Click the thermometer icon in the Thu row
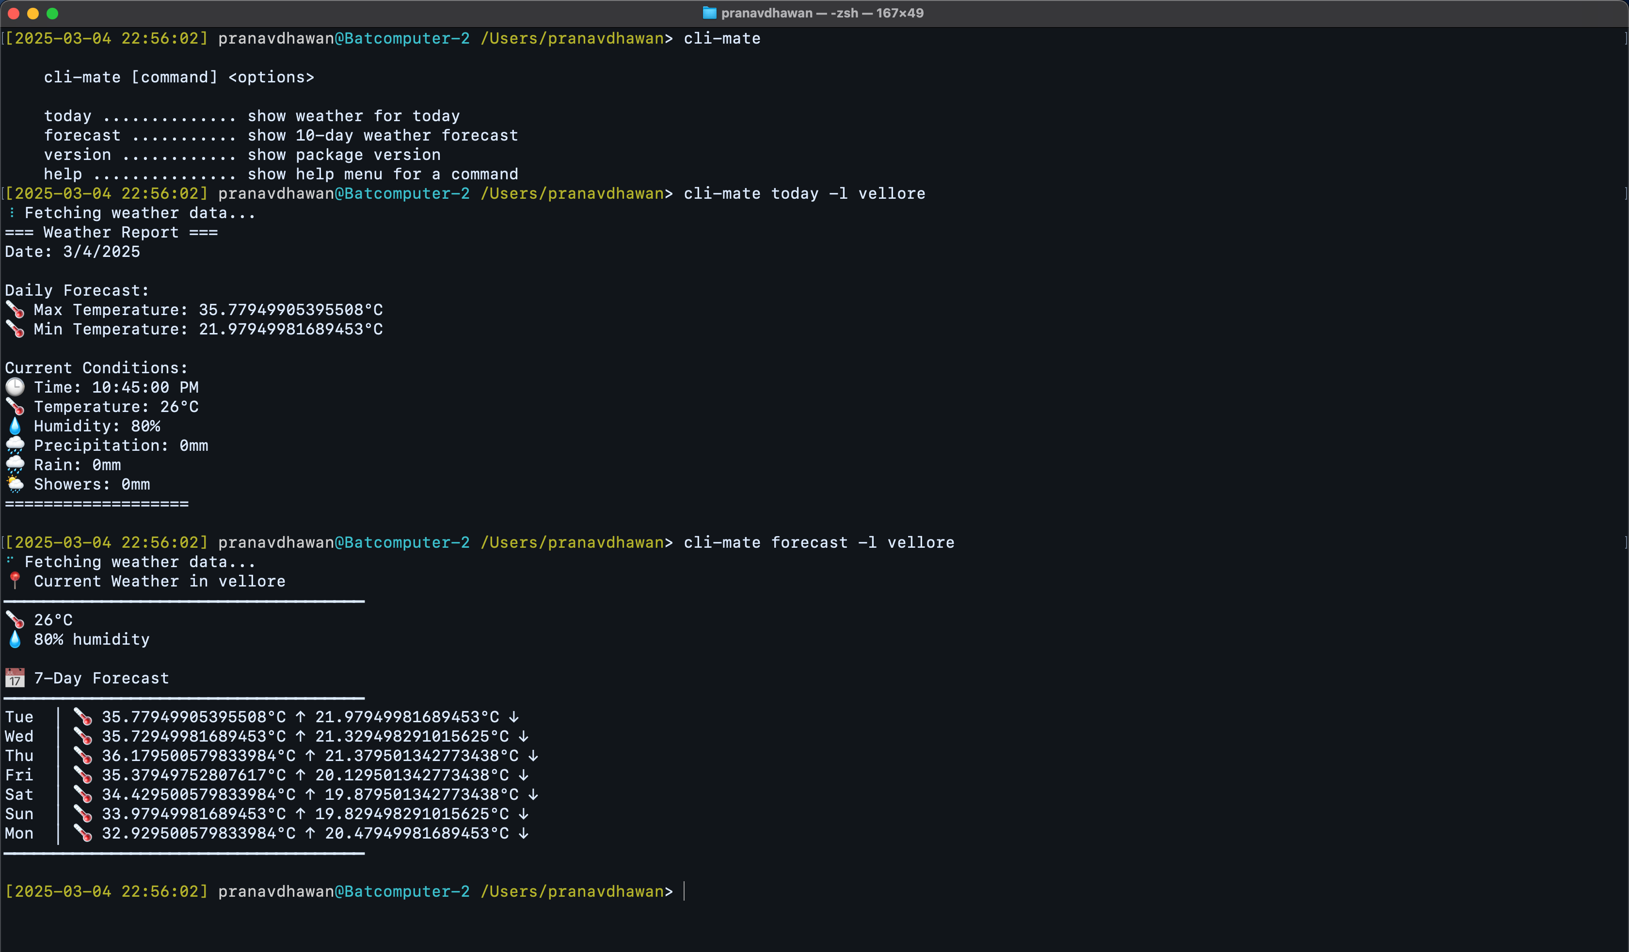The image size is (1629, 952). (x=83, y=755)
